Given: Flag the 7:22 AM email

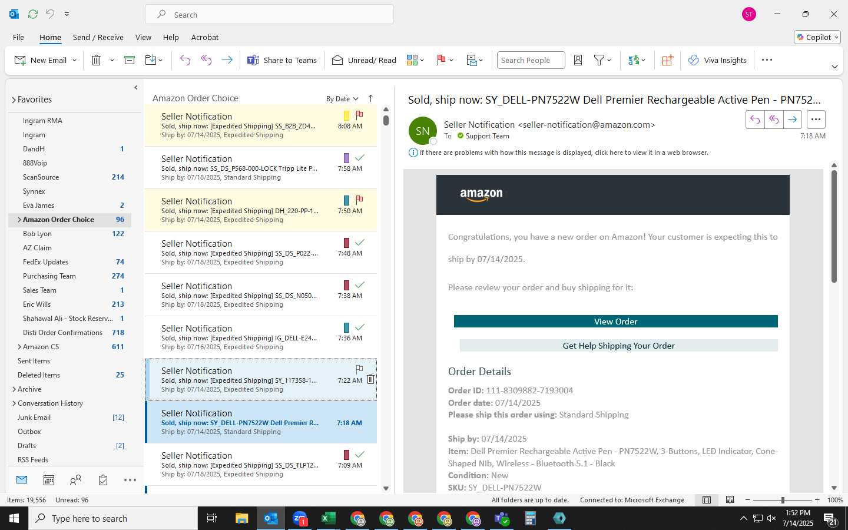Looking at the screenshot, I should pos(359,369).
